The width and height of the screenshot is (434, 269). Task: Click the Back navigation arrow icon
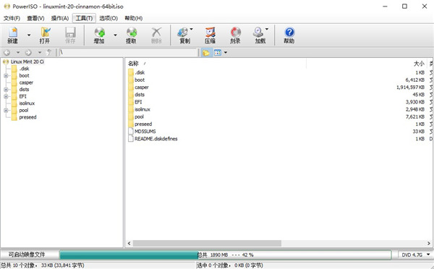click(x=7, y=52)
